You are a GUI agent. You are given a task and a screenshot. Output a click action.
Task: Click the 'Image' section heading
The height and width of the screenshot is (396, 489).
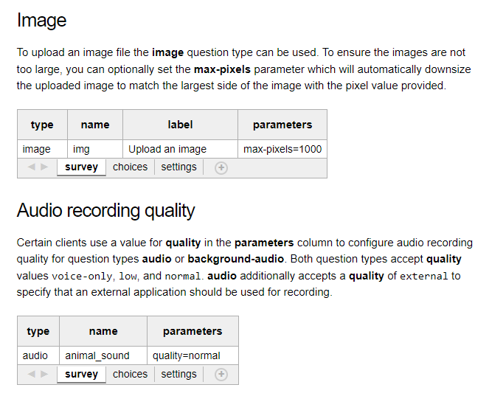[x=41, y=20]
